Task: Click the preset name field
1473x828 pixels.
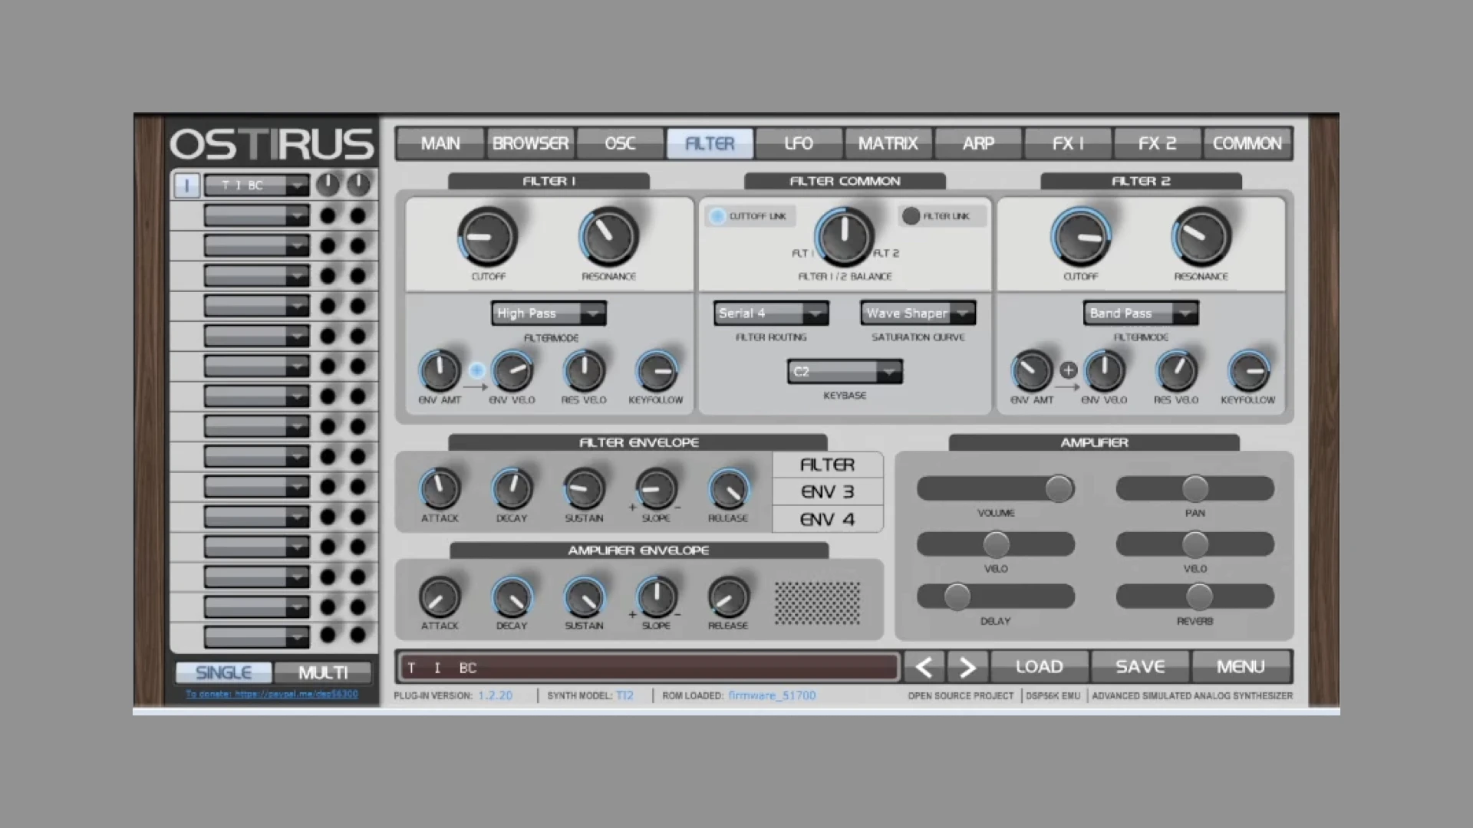Action: [648, 668]
